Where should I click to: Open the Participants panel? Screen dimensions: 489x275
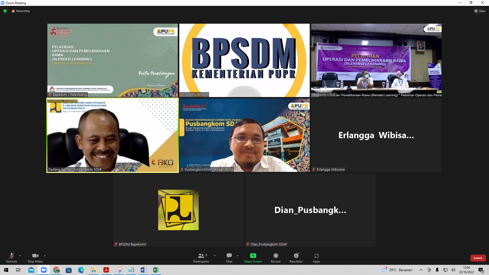click(x=201, y=258)
